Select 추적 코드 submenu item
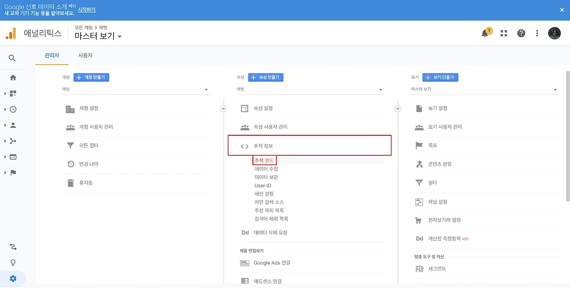This screenshot has width=570, height=288. (264, 160)
